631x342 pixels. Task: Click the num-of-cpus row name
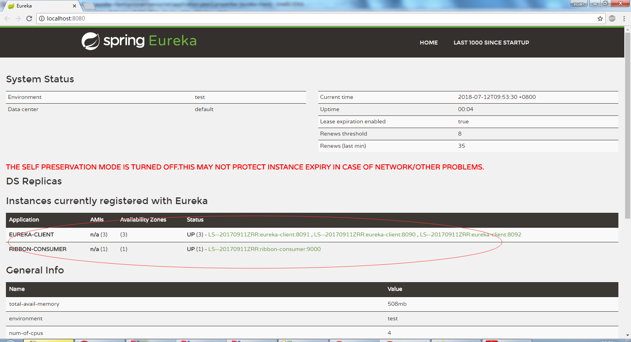pos(26,333)
